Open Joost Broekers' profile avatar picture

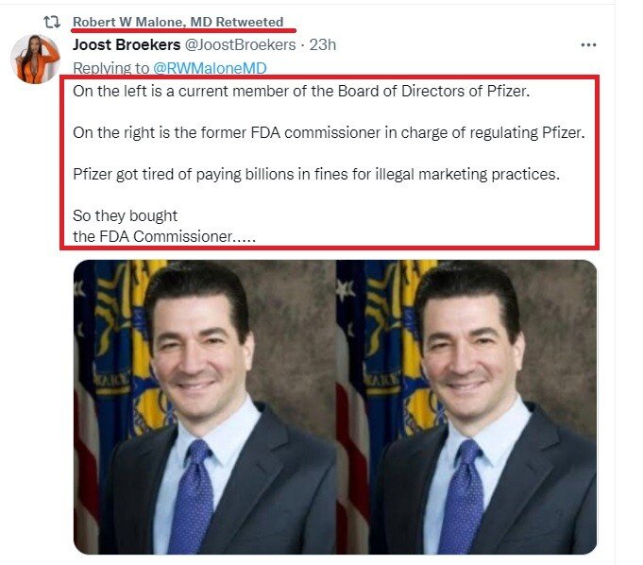click(x=35, y=60)
